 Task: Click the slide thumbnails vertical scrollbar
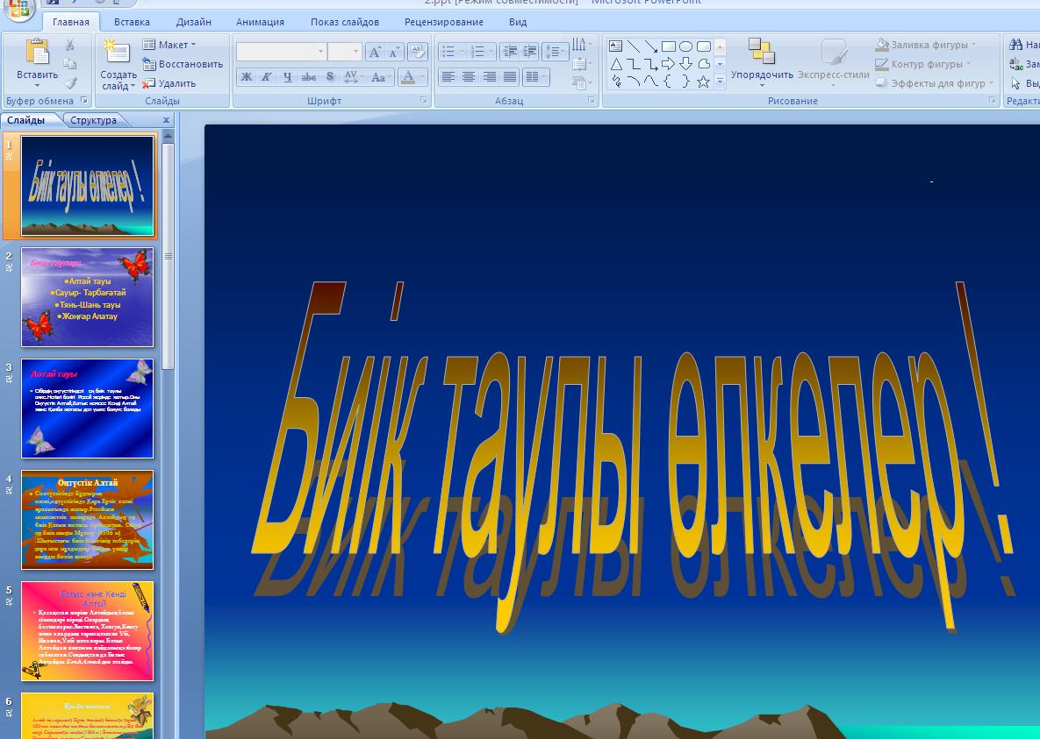168,256
